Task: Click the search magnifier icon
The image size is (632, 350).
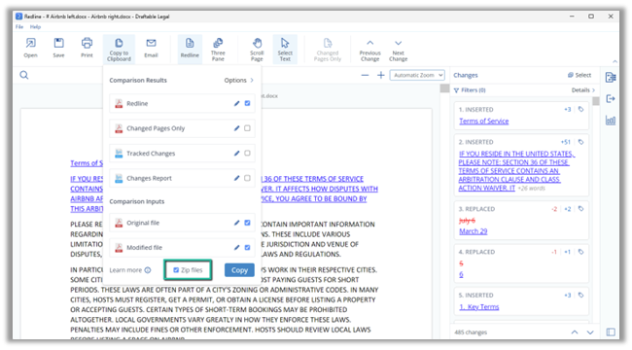Action: [x=24, y=75]
